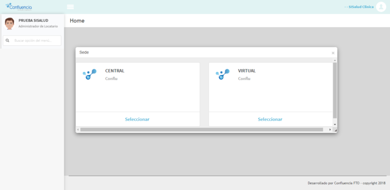The width and height of the screenshot is (390, 190).
Task: Open the user profile avatar icon
Action: click(381, 7)
